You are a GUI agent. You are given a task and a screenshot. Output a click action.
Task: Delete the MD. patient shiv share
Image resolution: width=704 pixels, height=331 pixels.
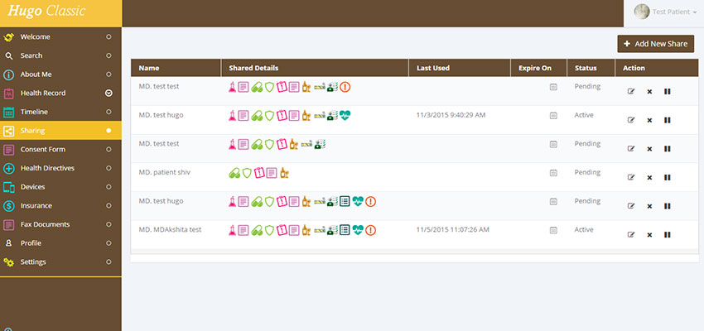tap(649, 178)
